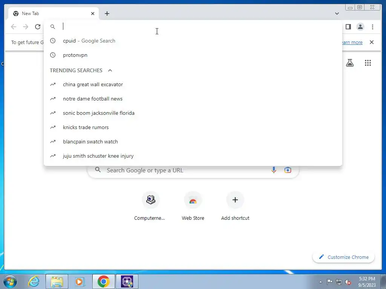386x289 pixels.
Task: Show hidden tray icons arrow
Action: 320,282
